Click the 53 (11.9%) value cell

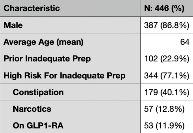pyautogui.click(x=167, y=125)
